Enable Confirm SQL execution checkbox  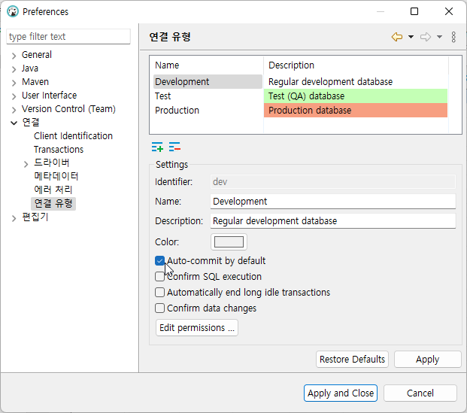coord(159,277)
